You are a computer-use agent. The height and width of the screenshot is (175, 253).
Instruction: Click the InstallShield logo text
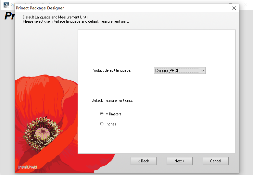pos(28,167)
